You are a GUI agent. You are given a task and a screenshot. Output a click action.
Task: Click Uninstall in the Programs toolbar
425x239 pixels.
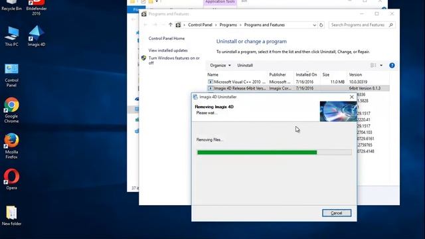tap(245, 65)
